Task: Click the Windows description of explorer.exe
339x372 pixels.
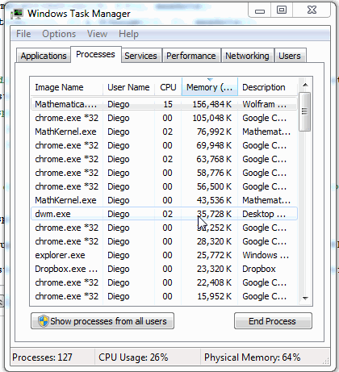Action: coord(266,255)
